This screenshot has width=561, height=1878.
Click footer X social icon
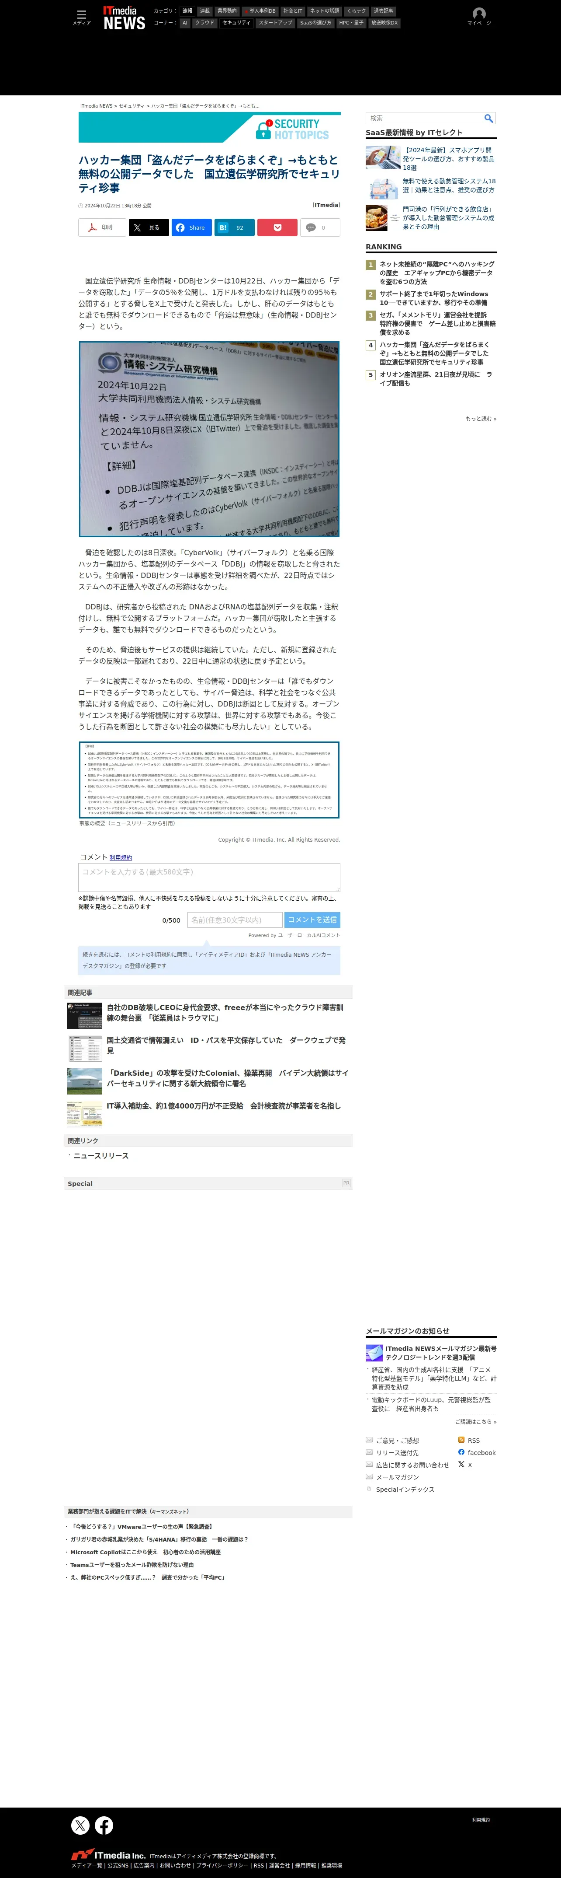[x=80, y=1825]
